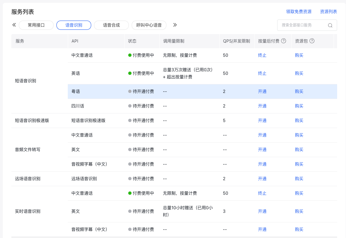Screen dimensions: 346x238
Task: Select the 语音识别 tab
Action: [74, 25]
